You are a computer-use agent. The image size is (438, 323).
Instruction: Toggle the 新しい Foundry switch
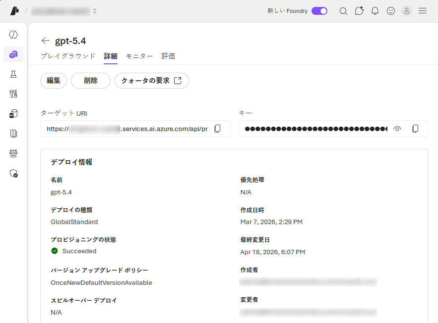[319, 11]
